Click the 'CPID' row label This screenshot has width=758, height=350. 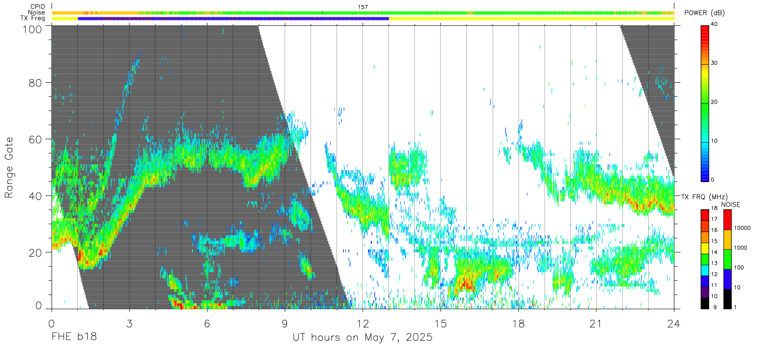click(38, 7)
